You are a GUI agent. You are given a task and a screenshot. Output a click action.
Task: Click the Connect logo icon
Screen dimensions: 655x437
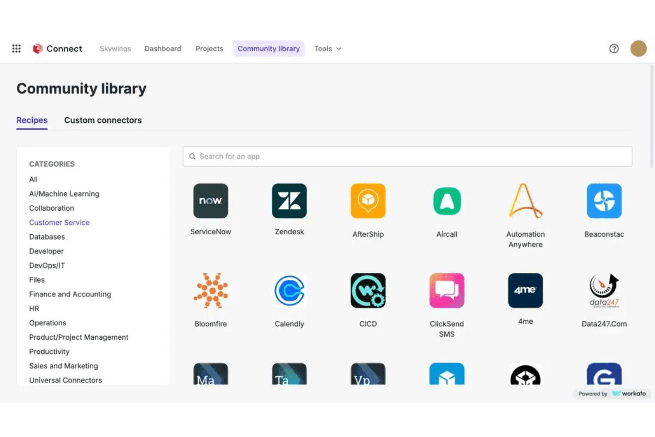pyautogui.click(x=38, y=49)
